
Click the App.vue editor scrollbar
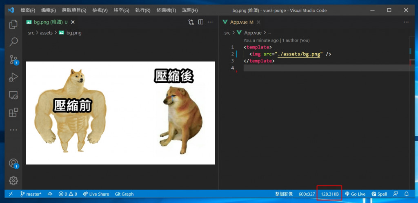click(x=411, y=113)
